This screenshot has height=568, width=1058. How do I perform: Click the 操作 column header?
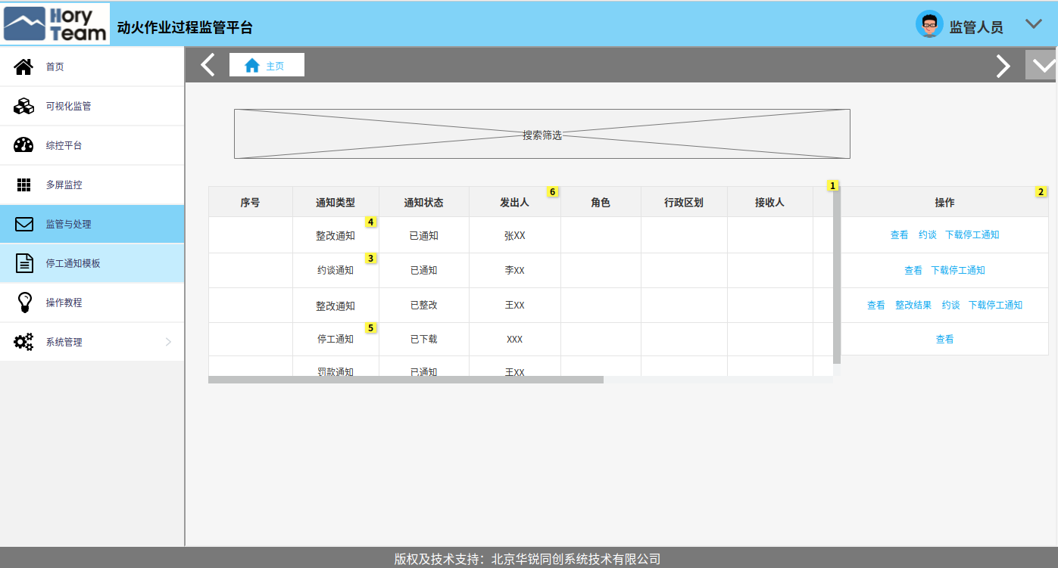click(944, 203)
